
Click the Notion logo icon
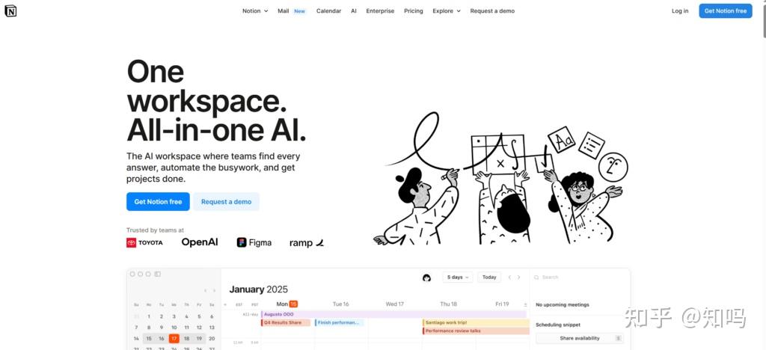[10, 10]
